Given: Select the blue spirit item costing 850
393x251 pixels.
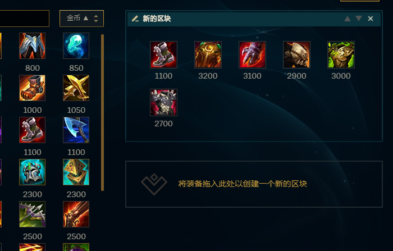Looking at the screenshot, I should coord(76,45).
